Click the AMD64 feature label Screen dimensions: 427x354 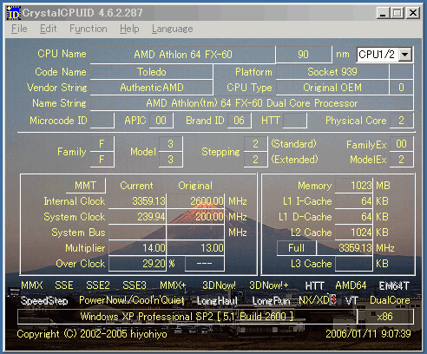coord(351,285)
